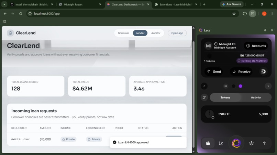This screenshot has height=155, width=277.
Task: Click the Ask Gemini button
Action: click(232, 4)
